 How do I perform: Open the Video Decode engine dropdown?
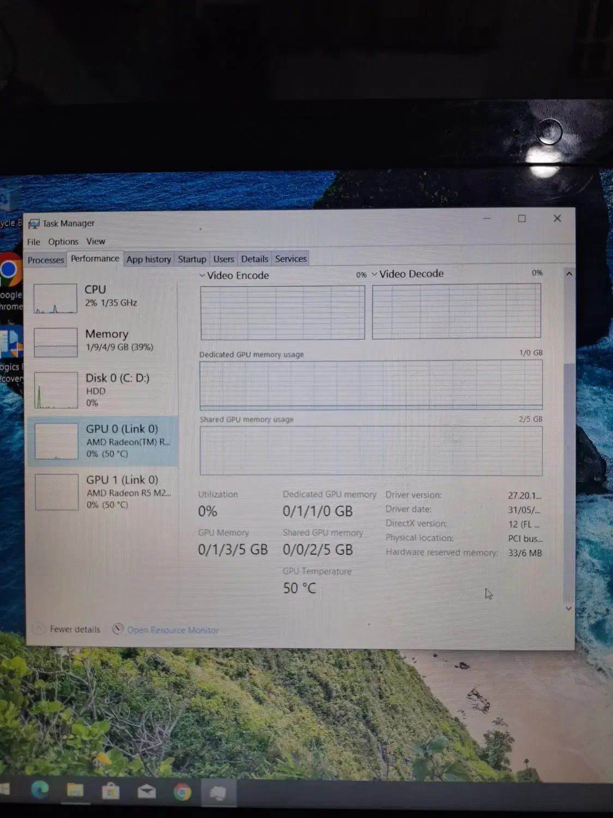pos(374,274)
